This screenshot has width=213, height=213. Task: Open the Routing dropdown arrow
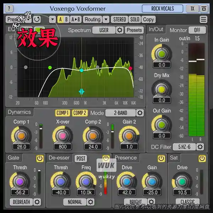106,20
